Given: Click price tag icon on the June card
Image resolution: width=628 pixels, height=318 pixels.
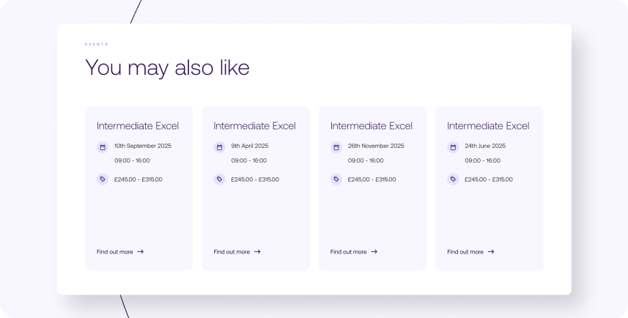Looking at the screenshot, I should click(453, 179).
